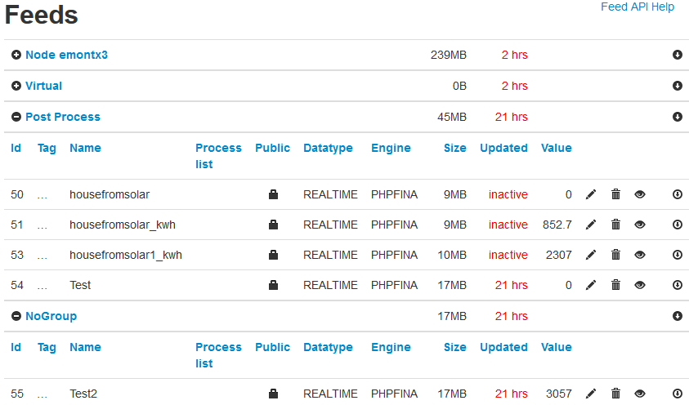Click the pencil icon for Test2 feed
The width and height of the screenshot is (689, 405).
point(591,394)
